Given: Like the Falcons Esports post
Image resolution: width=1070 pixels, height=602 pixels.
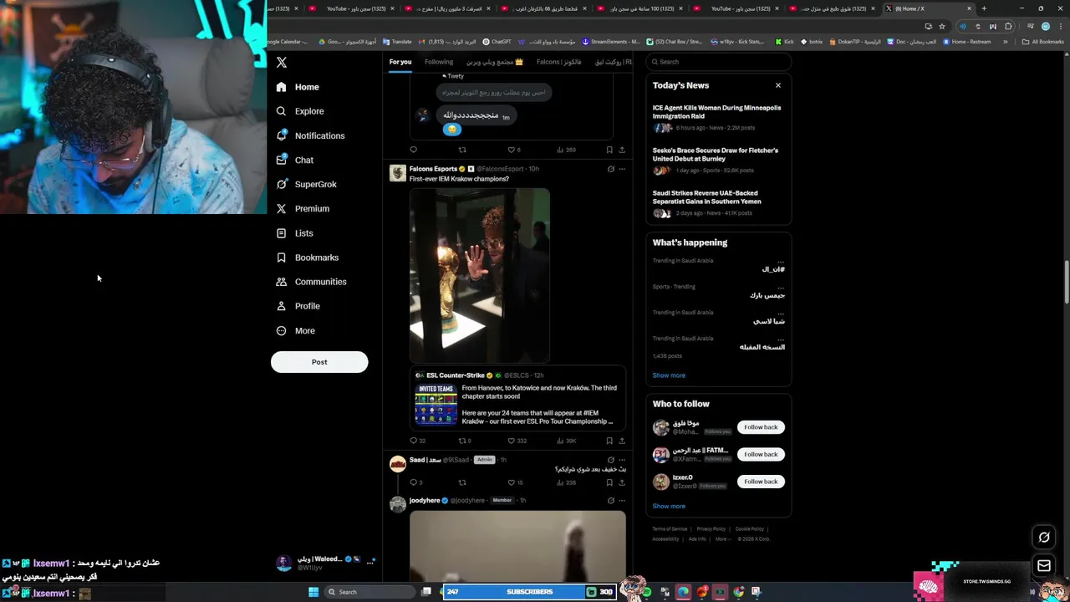Looking at the screenshot, I should pos(512,441).
